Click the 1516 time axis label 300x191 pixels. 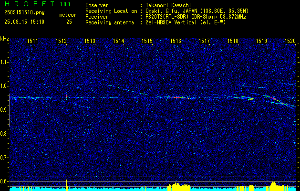point(176,41)
